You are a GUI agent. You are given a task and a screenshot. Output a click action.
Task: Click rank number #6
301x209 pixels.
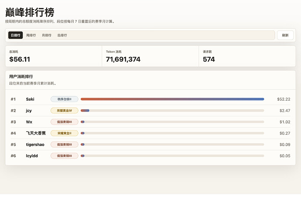pos(13,156)
